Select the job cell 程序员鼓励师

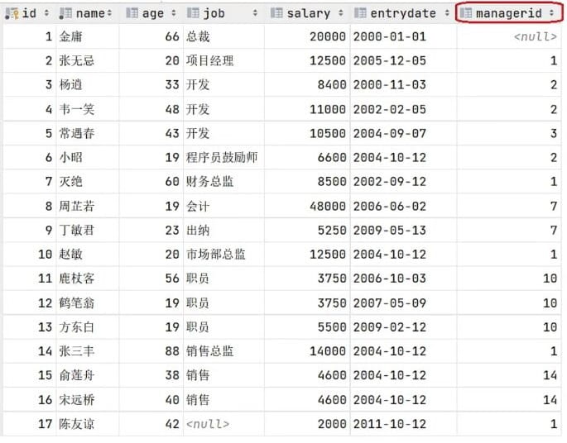point(222,157)
